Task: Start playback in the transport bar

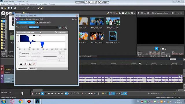Action: [42, 94]
